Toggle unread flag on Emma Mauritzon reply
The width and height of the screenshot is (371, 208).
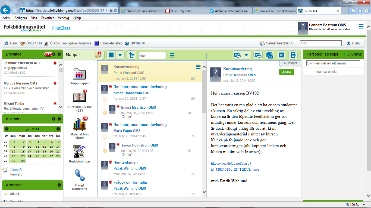coord(118,107)
